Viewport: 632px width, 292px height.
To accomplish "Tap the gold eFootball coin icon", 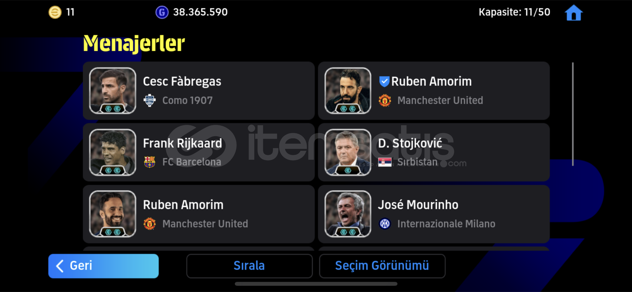I will (x=55, y=12).
